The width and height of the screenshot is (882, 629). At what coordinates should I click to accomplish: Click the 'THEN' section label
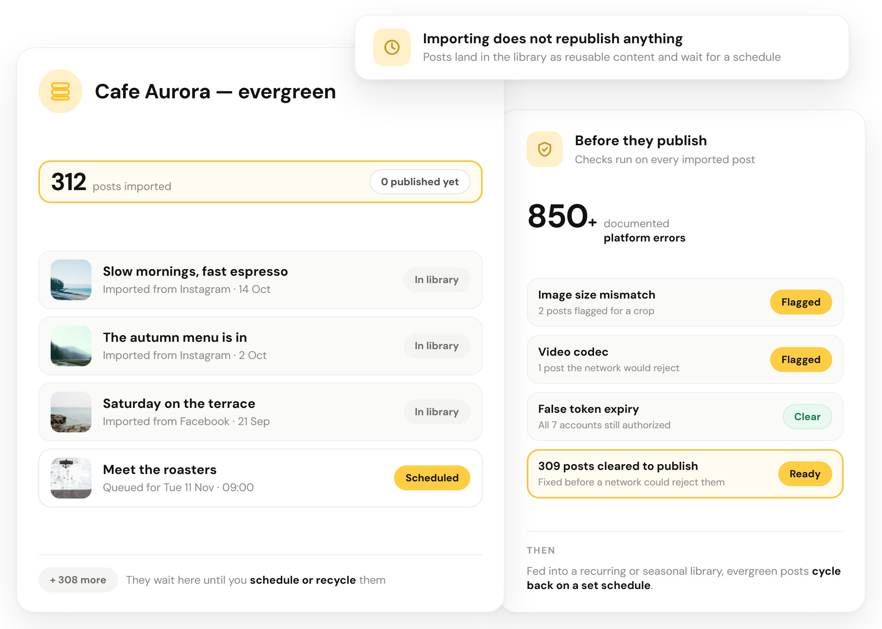pyautogui.click(x=541, y=550)
